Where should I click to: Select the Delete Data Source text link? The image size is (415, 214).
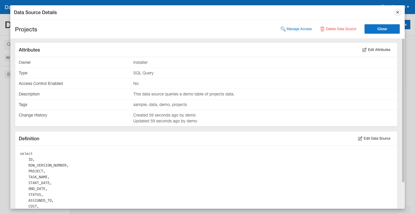tap(341, 29)
